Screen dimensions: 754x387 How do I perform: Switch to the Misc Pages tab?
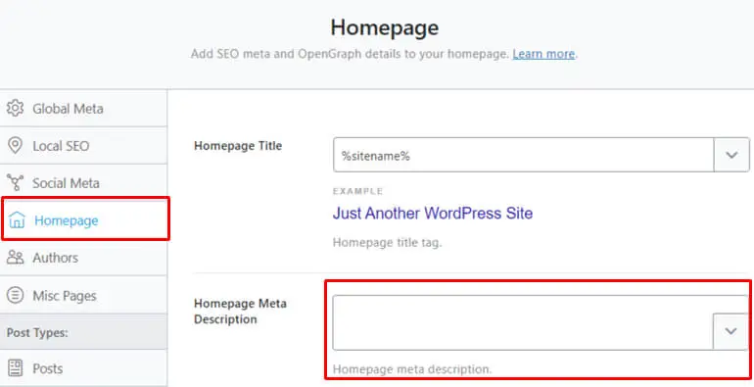[x=83, y=295]
